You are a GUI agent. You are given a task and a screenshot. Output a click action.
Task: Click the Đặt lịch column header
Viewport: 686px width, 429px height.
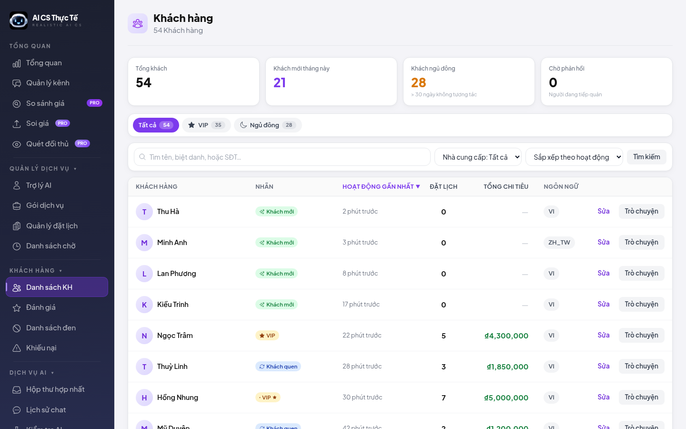click(x=444, y=186)
